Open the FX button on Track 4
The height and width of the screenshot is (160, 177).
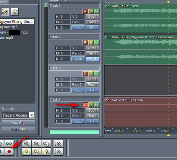click(x=92, y=121)
